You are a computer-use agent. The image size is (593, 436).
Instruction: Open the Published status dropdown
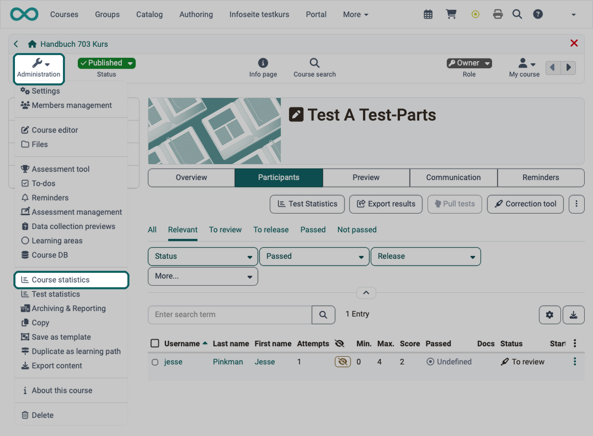[x=107, y=63]
